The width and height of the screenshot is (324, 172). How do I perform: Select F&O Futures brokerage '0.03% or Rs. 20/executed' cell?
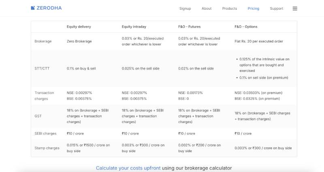point(199,41)
